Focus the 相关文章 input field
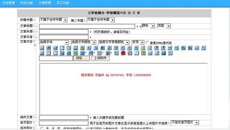230x130 pixels. click(x=64, y=117)
